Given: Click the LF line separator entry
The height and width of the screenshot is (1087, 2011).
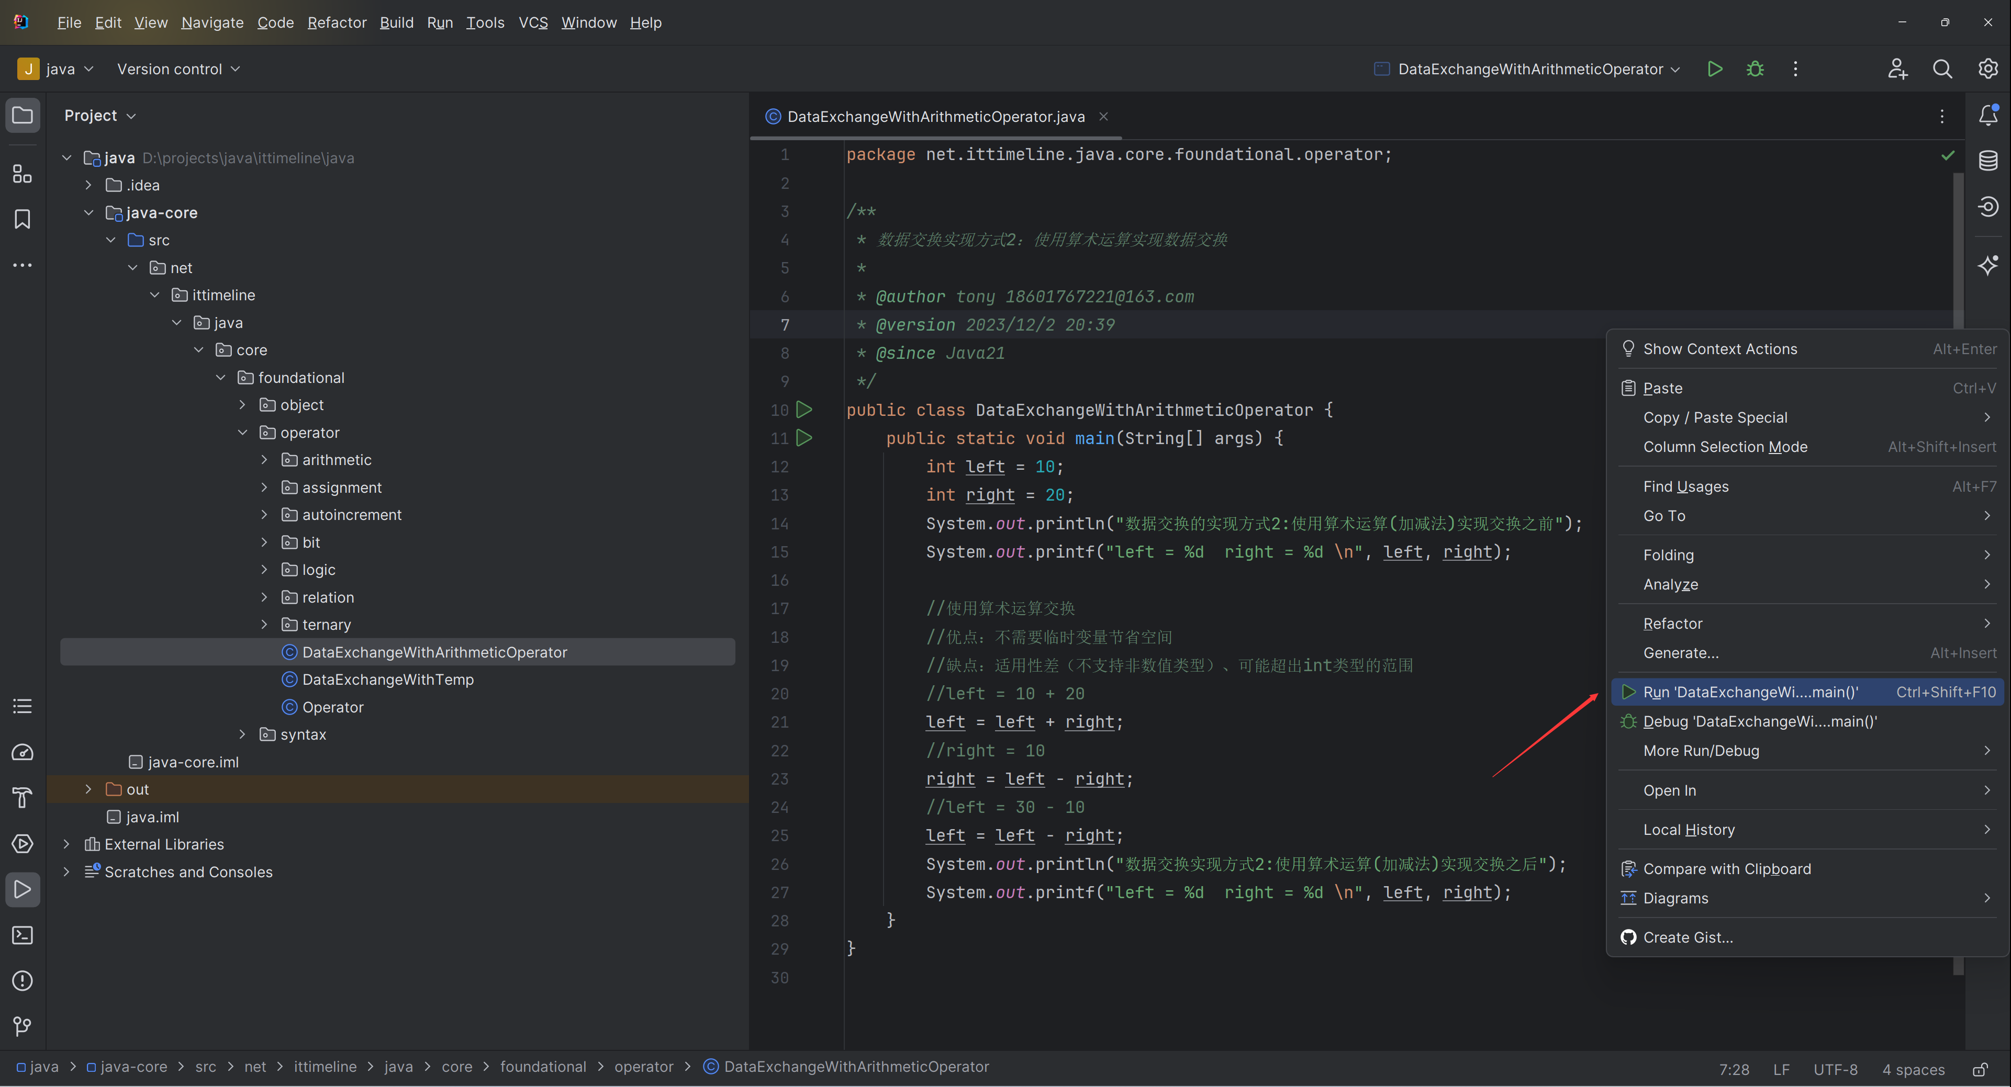Looking at the screenshot, I should click(1782, 1069).
